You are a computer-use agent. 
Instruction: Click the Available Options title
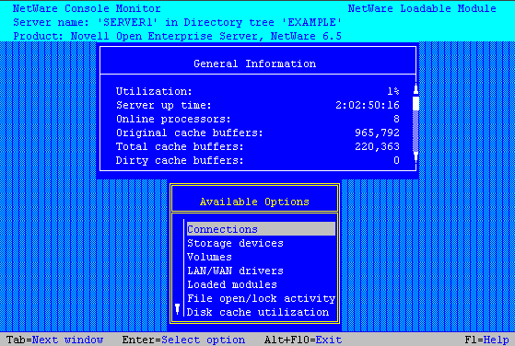[x=254, y=202]
